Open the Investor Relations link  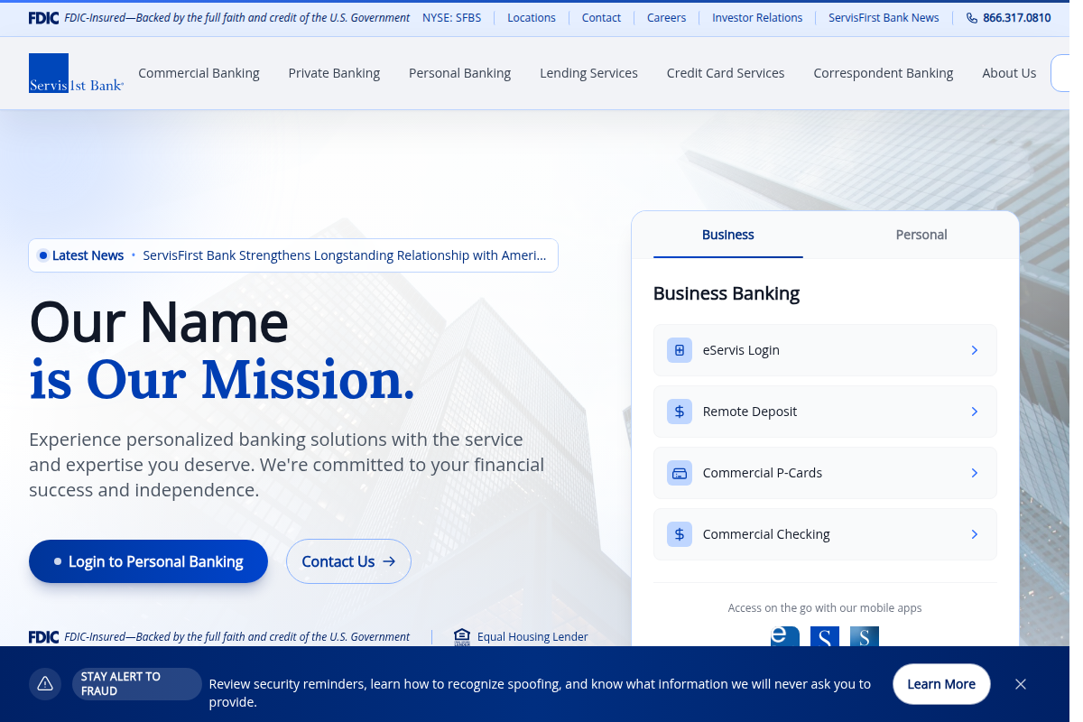[757, 18]
